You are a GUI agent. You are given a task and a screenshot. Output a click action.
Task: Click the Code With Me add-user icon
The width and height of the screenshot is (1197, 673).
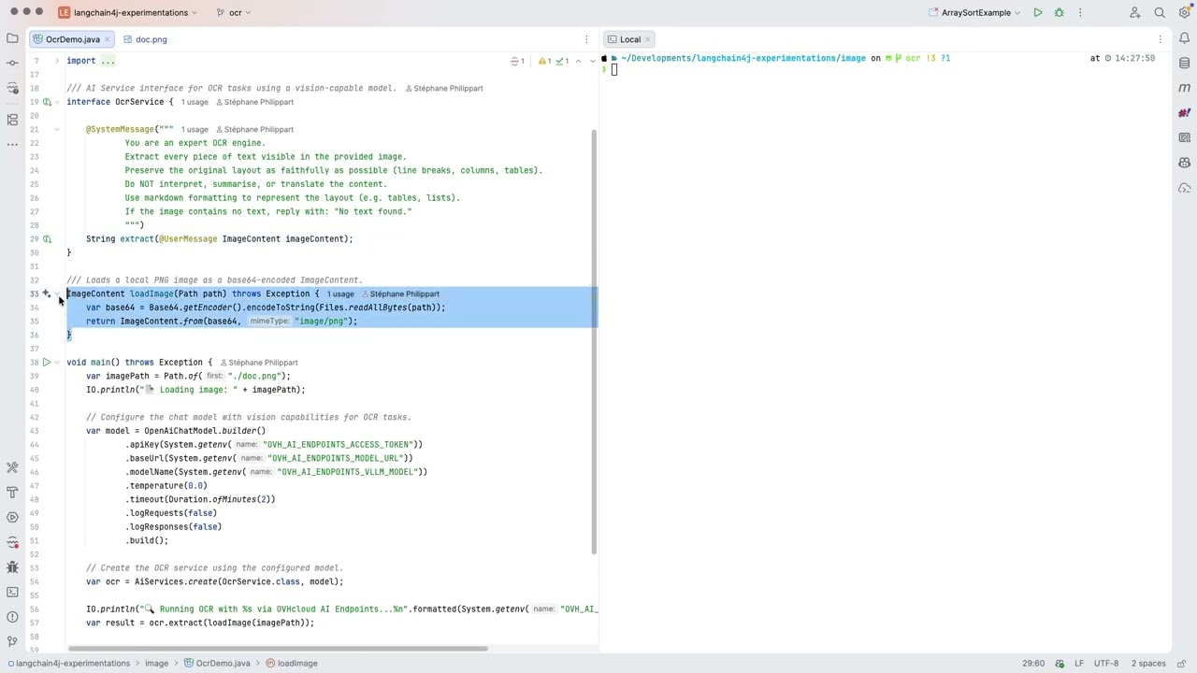click(1135, 12)
